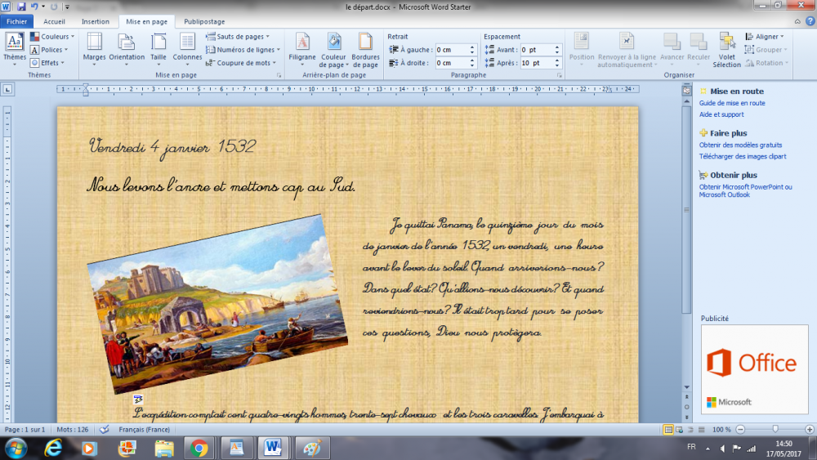The image size is (817, 460).
Task: Click the Taille page size icon
Action: pos(158,47)
